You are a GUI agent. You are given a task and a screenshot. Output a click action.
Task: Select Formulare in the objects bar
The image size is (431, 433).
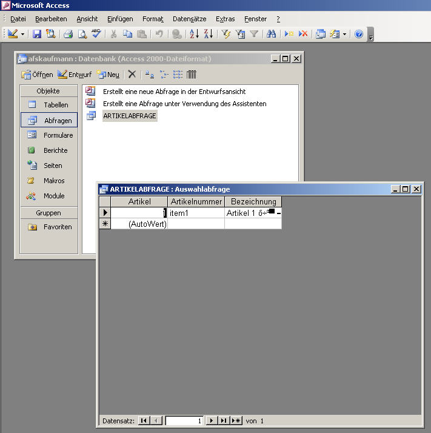coord(49,135)
